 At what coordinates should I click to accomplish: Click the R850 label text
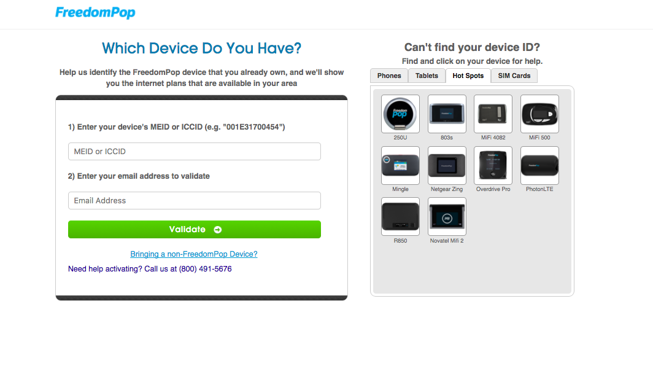(400, 241)
